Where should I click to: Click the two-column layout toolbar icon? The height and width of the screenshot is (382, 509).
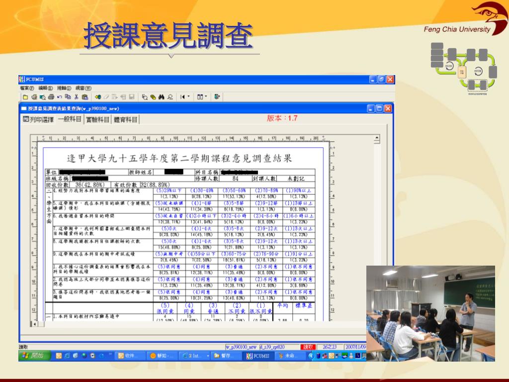[x=200, y=97]
